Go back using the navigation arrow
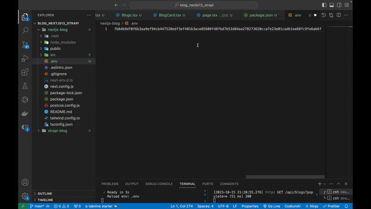Viewport: 371px width, 209px height. [116, 5]
